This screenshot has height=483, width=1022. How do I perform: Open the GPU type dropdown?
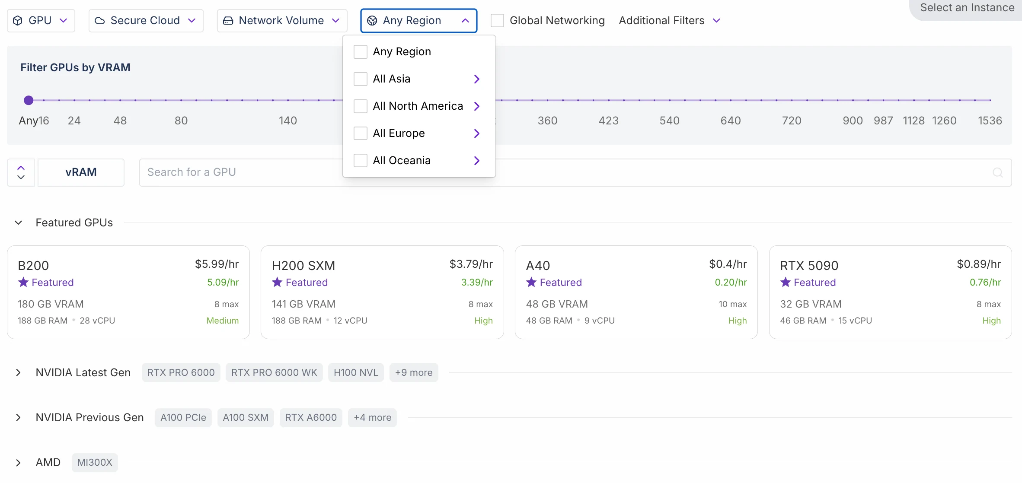[x=41, y=21]
